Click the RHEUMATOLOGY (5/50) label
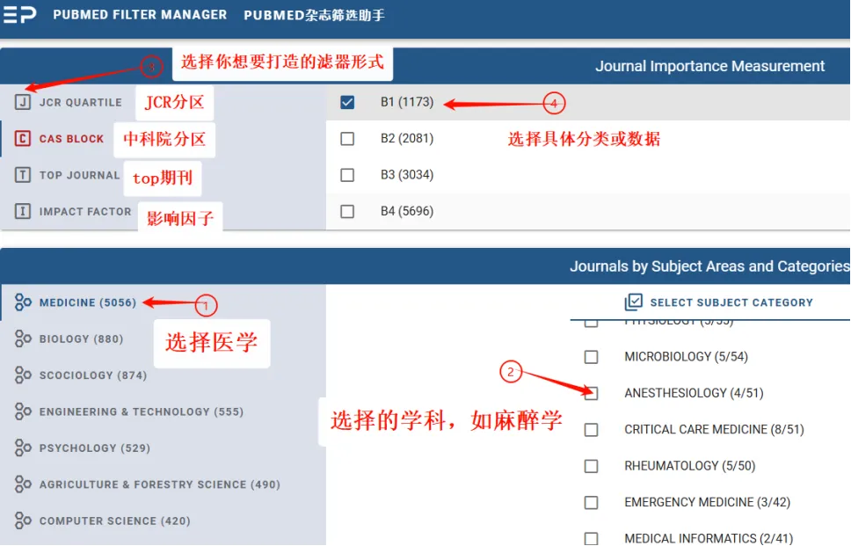The image size is (851, 546). (690, 466)
